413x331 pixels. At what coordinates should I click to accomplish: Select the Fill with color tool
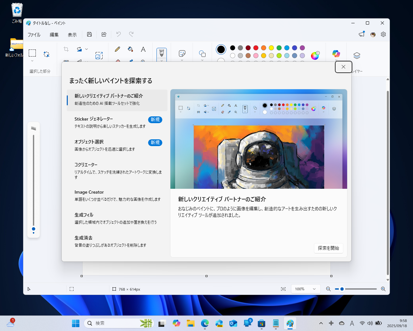point(130,49)
